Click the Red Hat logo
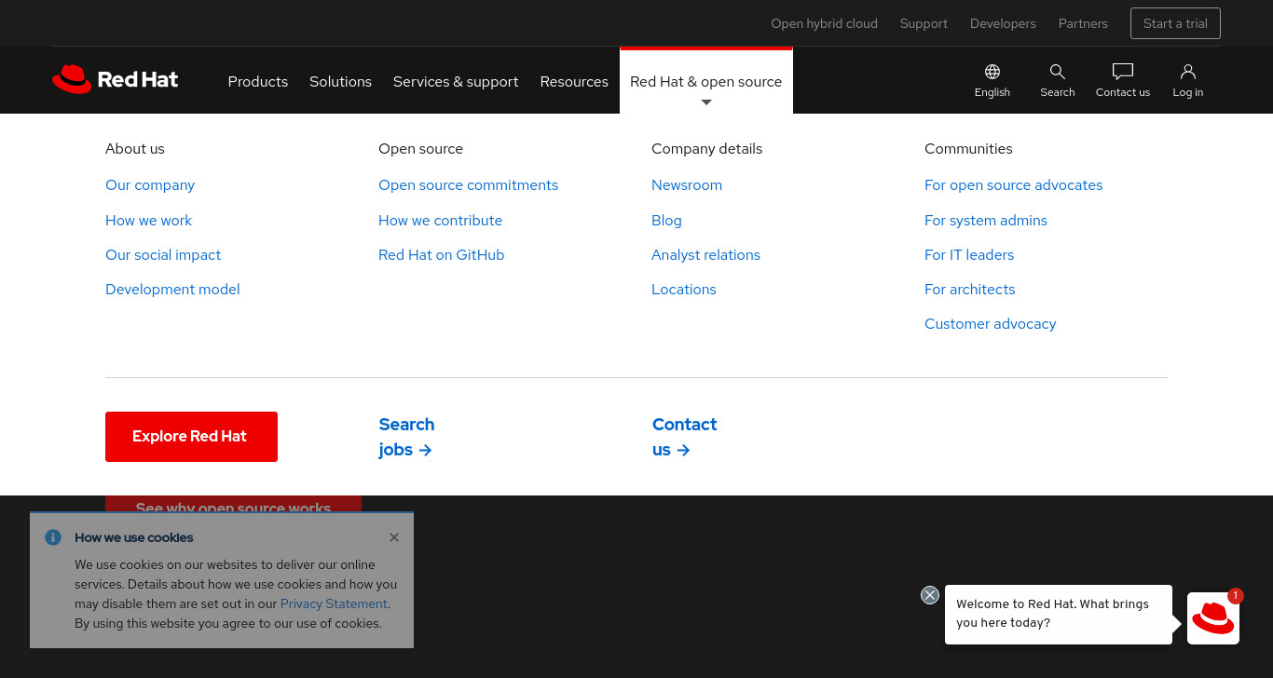 tap(116, 79)
